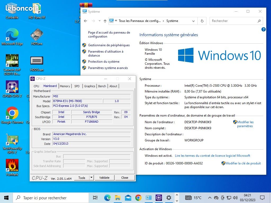Open Page d'accueil du panneau de configuration

click(x=109, y=34)
